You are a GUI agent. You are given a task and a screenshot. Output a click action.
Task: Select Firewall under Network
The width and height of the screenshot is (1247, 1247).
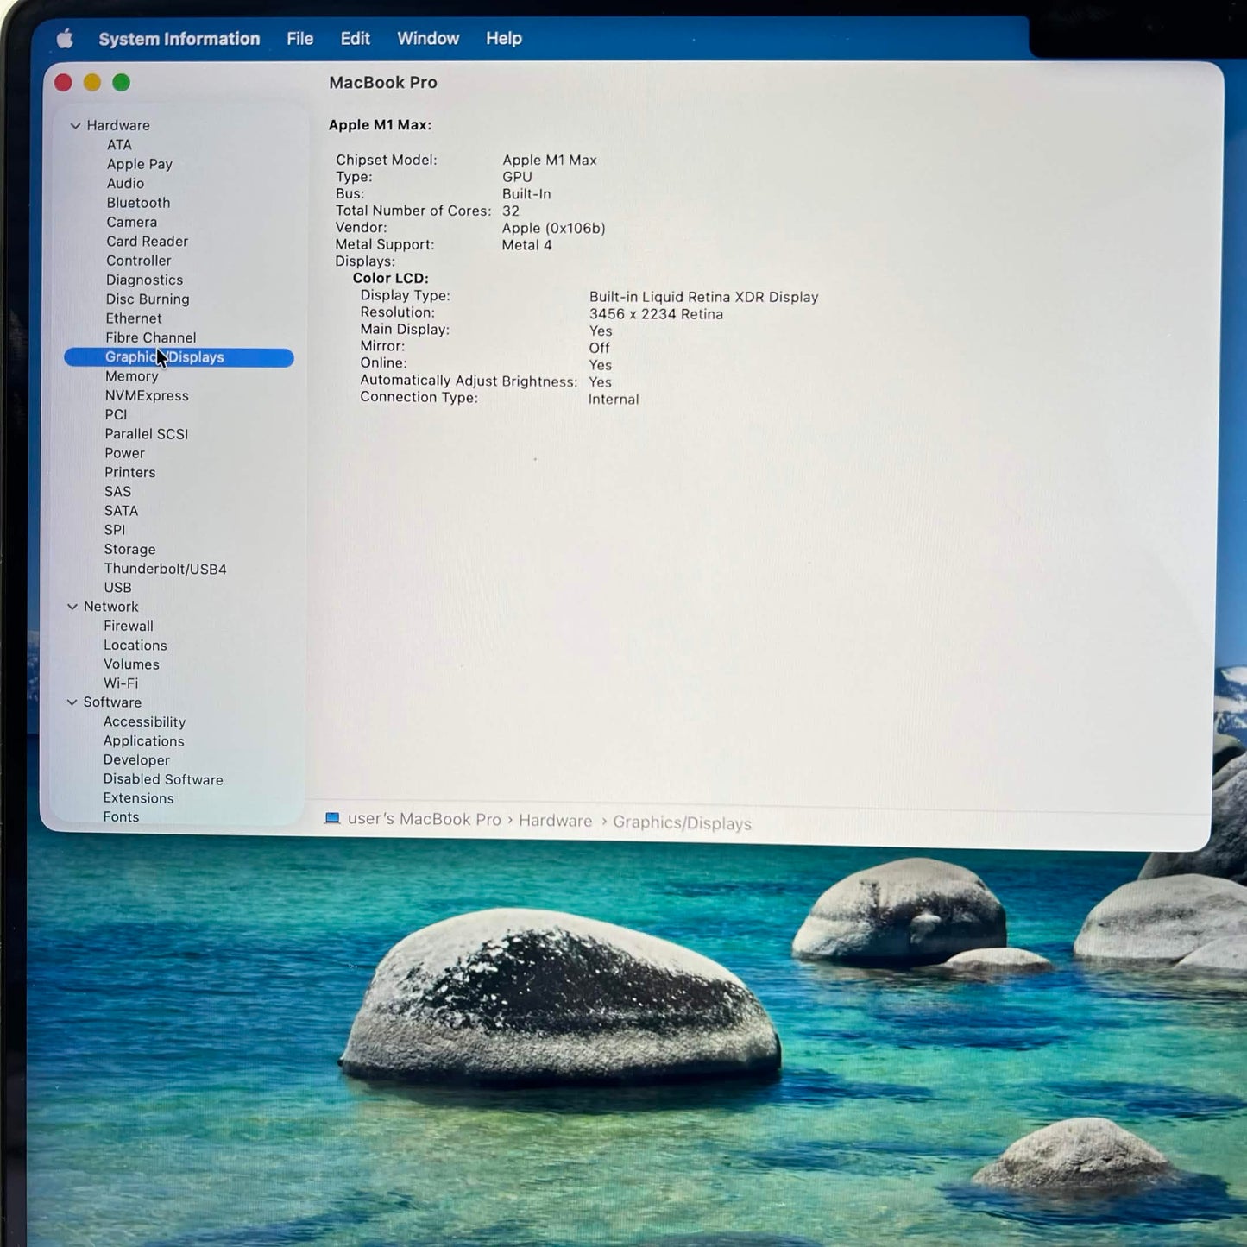point(129,626)
